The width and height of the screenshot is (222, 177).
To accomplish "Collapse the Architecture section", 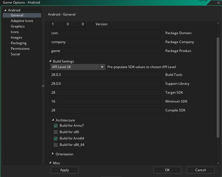I will pos(53,120).
